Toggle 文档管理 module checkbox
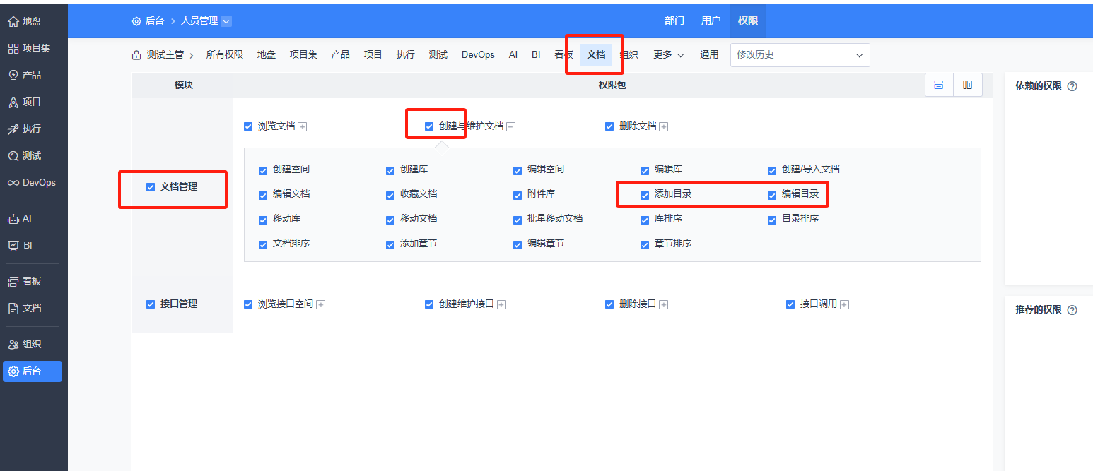This screenshot has width=1093, height=471. click(x=151, y=187)
